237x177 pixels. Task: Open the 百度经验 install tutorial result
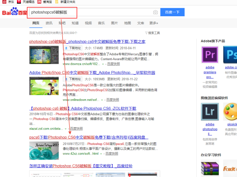coord(81,166)
